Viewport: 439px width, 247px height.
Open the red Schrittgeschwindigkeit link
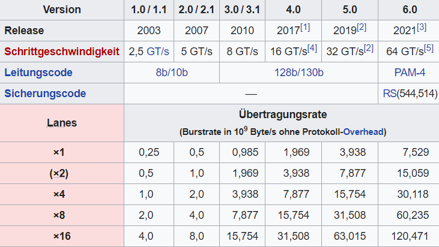coord(62,52)
